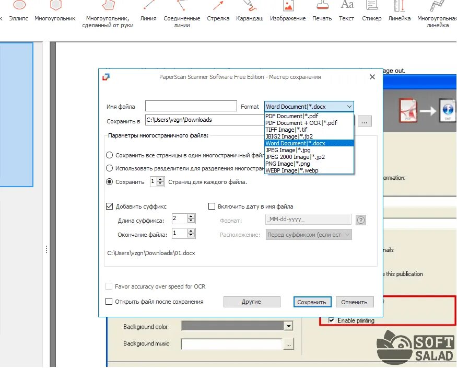
Task: Click the Сохранить в path field
Action: [x=205, y=120]
